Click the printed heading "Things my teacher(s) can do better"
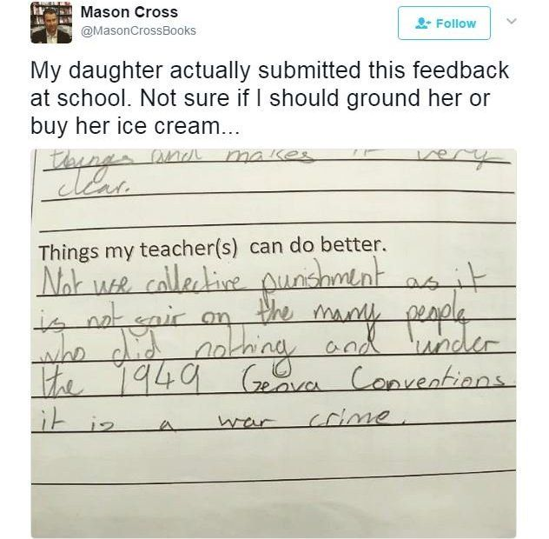 click(x=211, y=248)
